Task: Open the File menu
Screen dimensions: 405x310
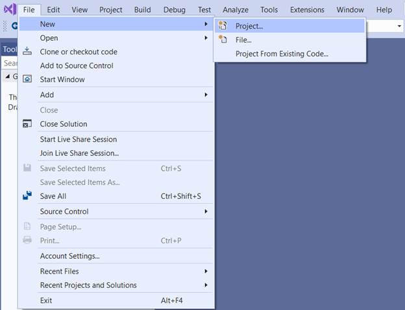Action: [x=29, y=10]
